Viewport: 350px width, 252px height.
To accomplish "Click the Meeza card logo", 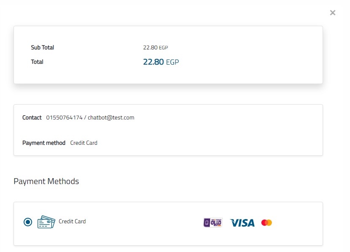I will click(213, 222).
